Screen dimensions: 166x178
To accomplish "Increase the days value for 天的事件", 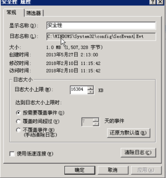I will [96, 120].
